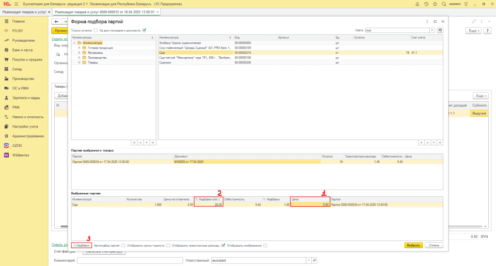Click the yellow Выбрать button
This screenshot has width=496, height=266.
click(414, 246)
